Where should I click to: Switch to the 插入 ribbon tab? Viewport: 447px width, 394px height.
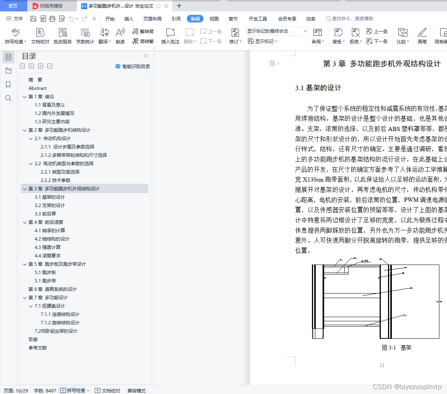tap(129, 19)
